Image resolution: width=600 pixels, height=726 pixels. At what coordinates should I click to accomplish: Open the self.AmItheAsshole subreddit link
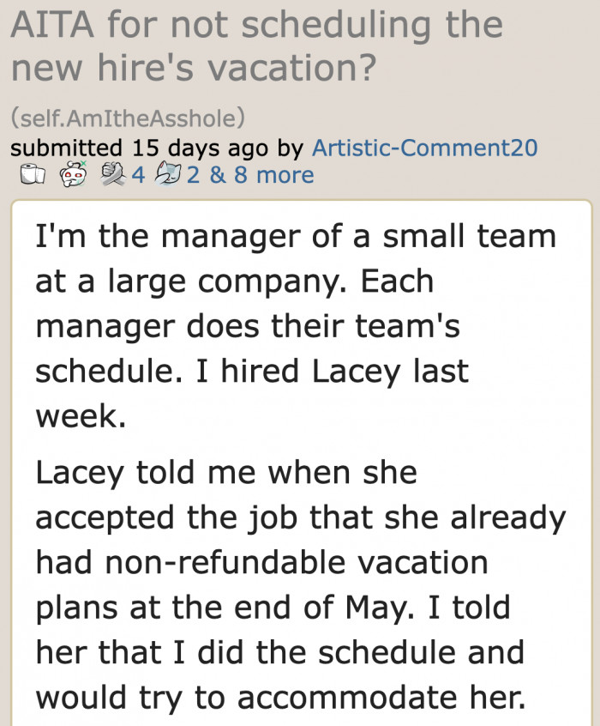pos(129,115)
